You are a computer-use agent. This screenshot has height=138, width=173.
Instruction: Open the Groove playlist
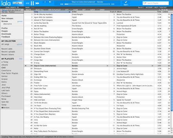pyautogui.click(x=4, y=79)
